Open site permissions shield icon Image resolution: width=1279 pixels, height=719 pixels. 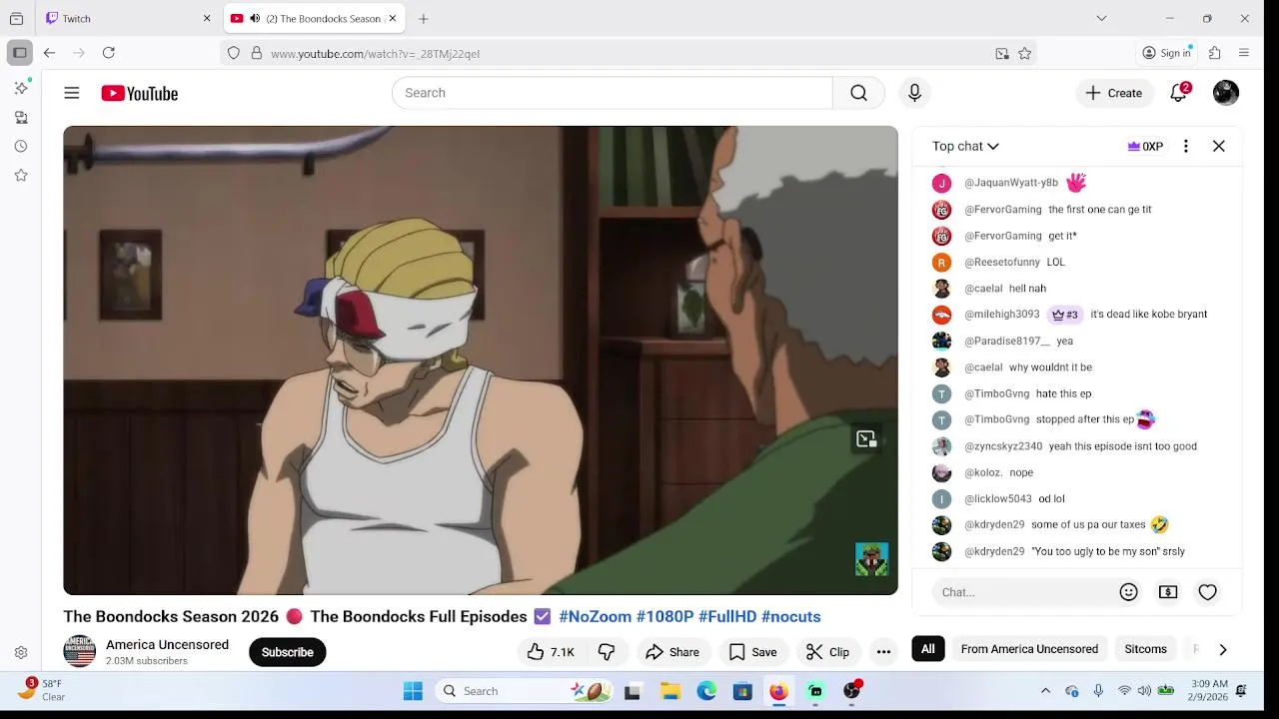[x=234, y=53]
